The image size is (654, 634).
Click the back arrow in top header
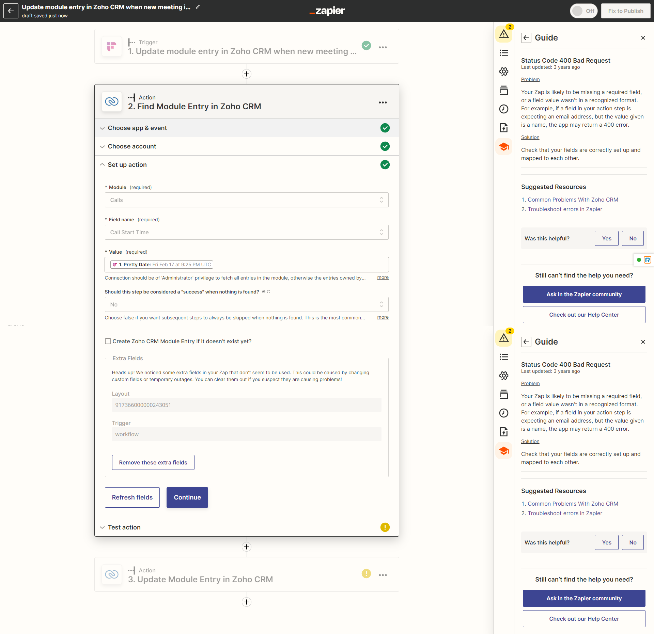11,11
